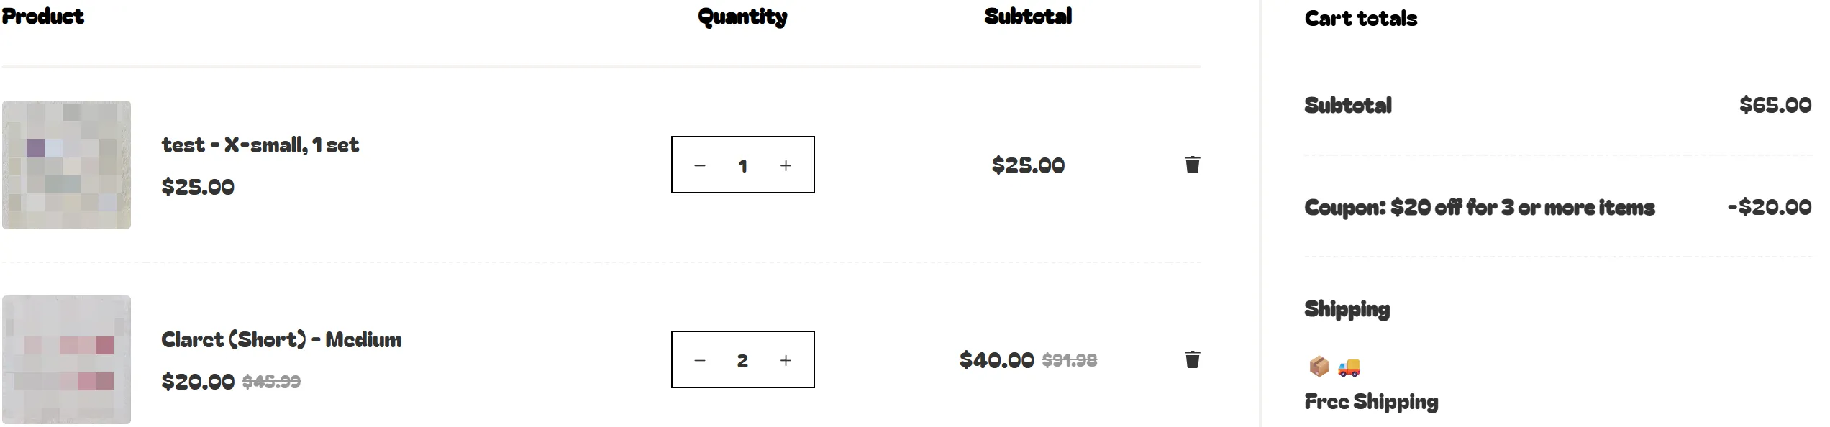Click the -$20.00 coupon discount amount
Screen dimensions: 1830x427
[1769, 208]
